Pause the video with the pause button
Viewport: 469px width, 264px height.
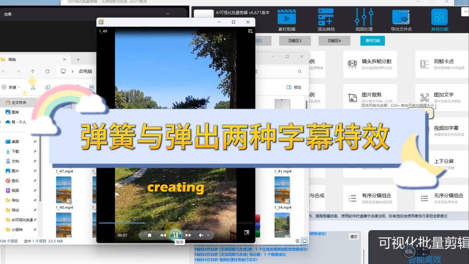coord(176,234)
